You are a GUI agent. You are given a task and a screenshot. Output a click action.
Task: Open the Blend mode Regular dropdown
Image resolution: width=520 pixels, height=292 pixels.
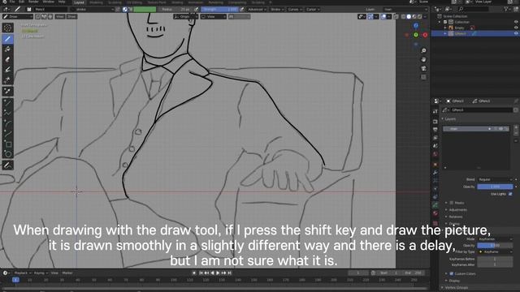(496, 179)
